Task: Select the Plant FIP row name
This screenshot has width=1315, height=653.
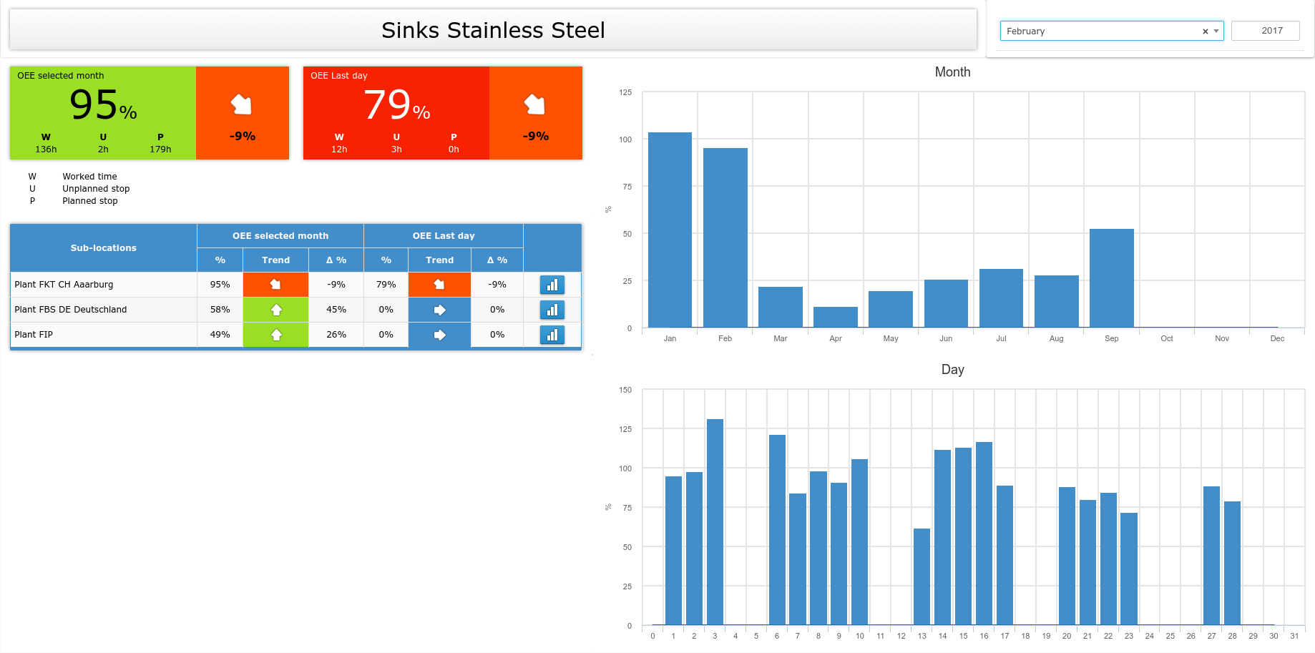Action: [34, 335]
